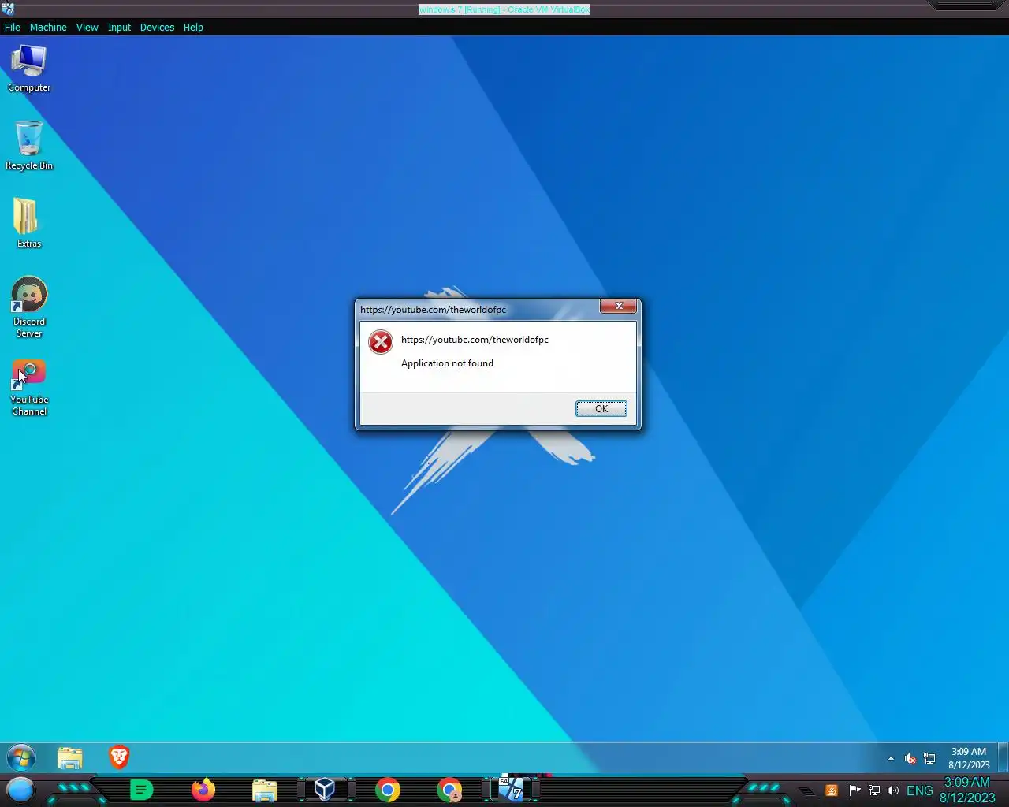Open the guest clock showing 3:09 AM

point(969,758)
